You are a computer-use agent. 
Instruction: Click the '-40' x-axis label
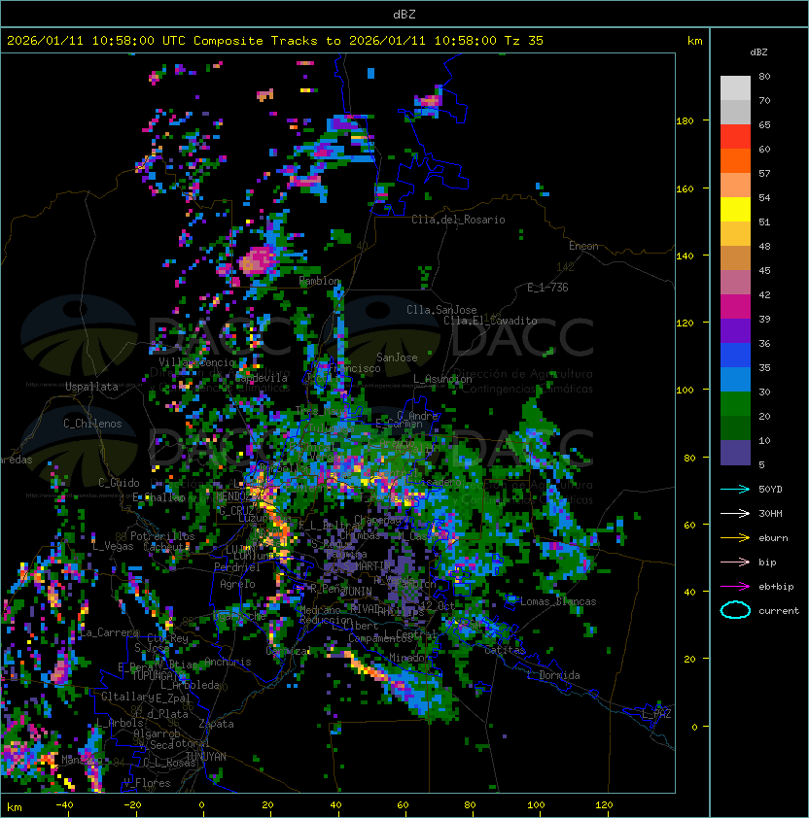coord(64,805)
